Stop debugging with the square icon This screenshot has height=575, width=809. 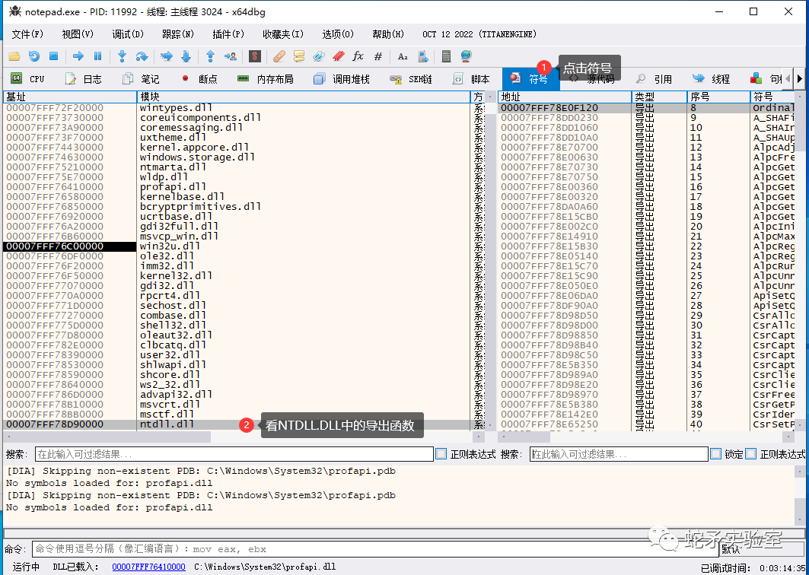click(52, 56)
